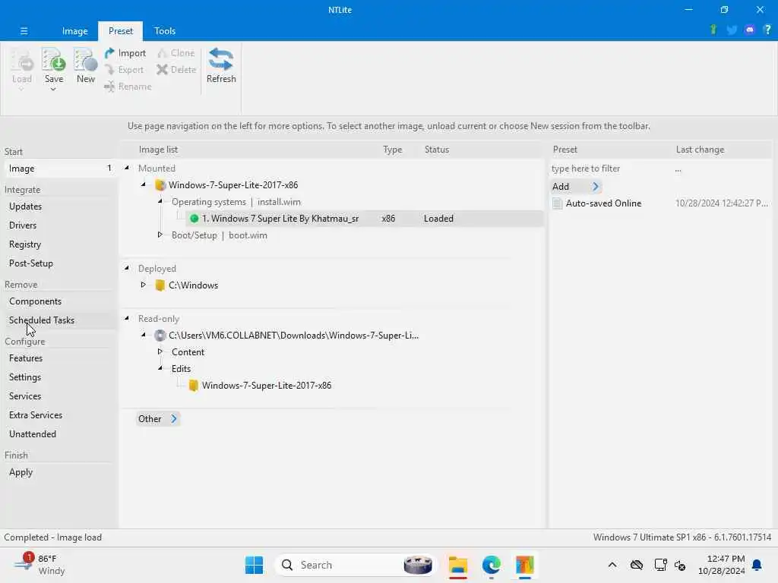The height and width of the screenshot is (583, 778).
Task: Open the hamburger menu in the ribbon
Action: pos(24,30)
